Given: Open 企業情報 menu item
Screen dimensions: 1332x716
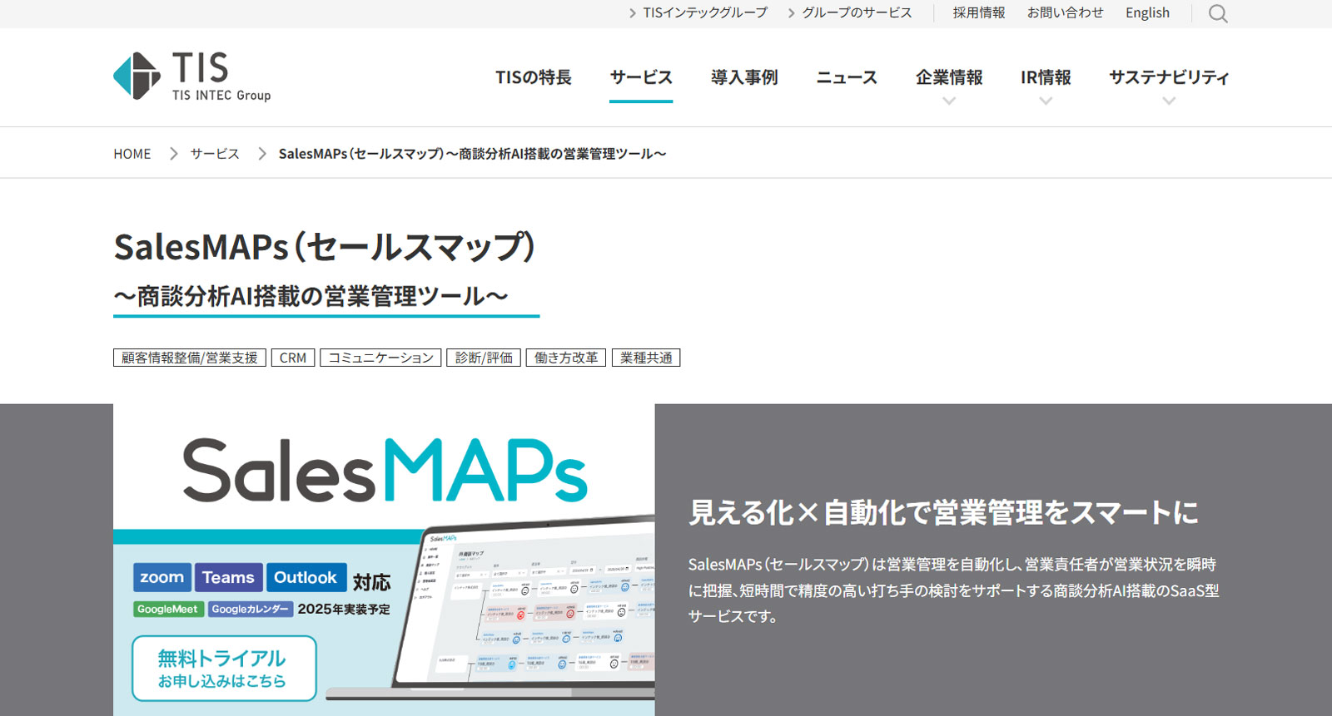Looking at the screenshot, I should pyautogui.click(x=949, y=77).
